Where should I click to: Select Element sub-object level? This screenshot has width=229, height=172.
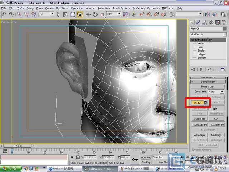pos(202,58)
